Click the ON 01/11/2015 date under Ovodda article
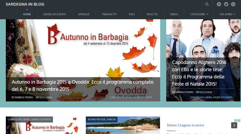 (43, 97)
